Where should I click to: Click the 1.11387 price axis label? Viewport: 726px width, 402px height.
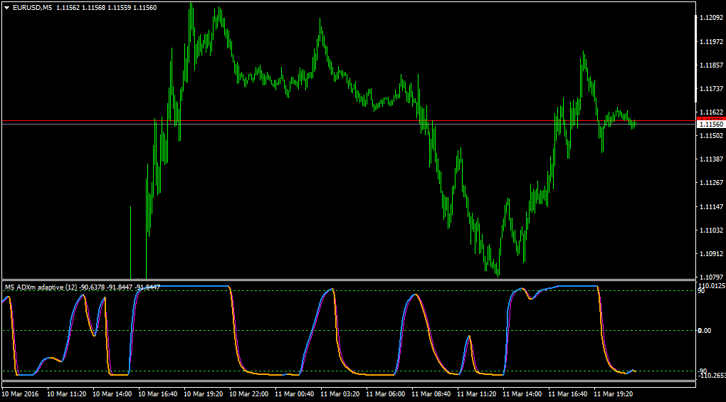coord(711,159)
